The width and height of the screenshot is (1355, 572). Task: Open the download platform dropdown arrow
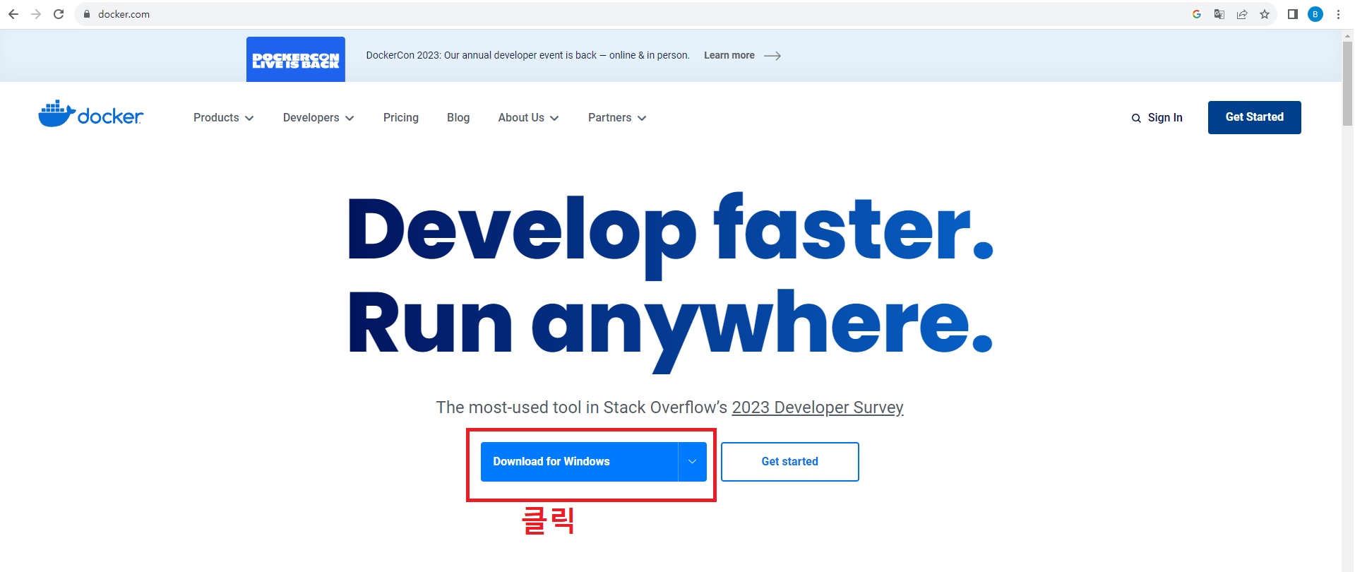point(693,462)
